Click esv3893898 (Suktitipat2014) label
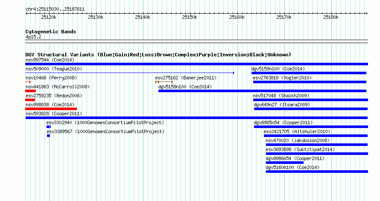 300,149
